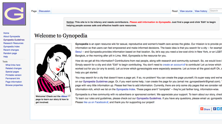This screenshot has height=124, width=222.
Task: Click the red 'Please add information to Gynopedia' notice
Action: 150,22
